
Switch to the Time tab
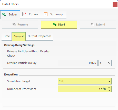point(7,36)
